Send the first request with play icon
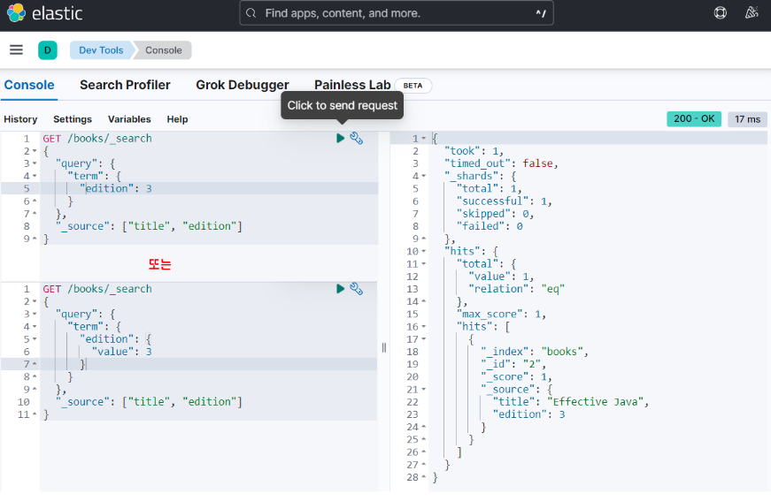 [341, 139]
